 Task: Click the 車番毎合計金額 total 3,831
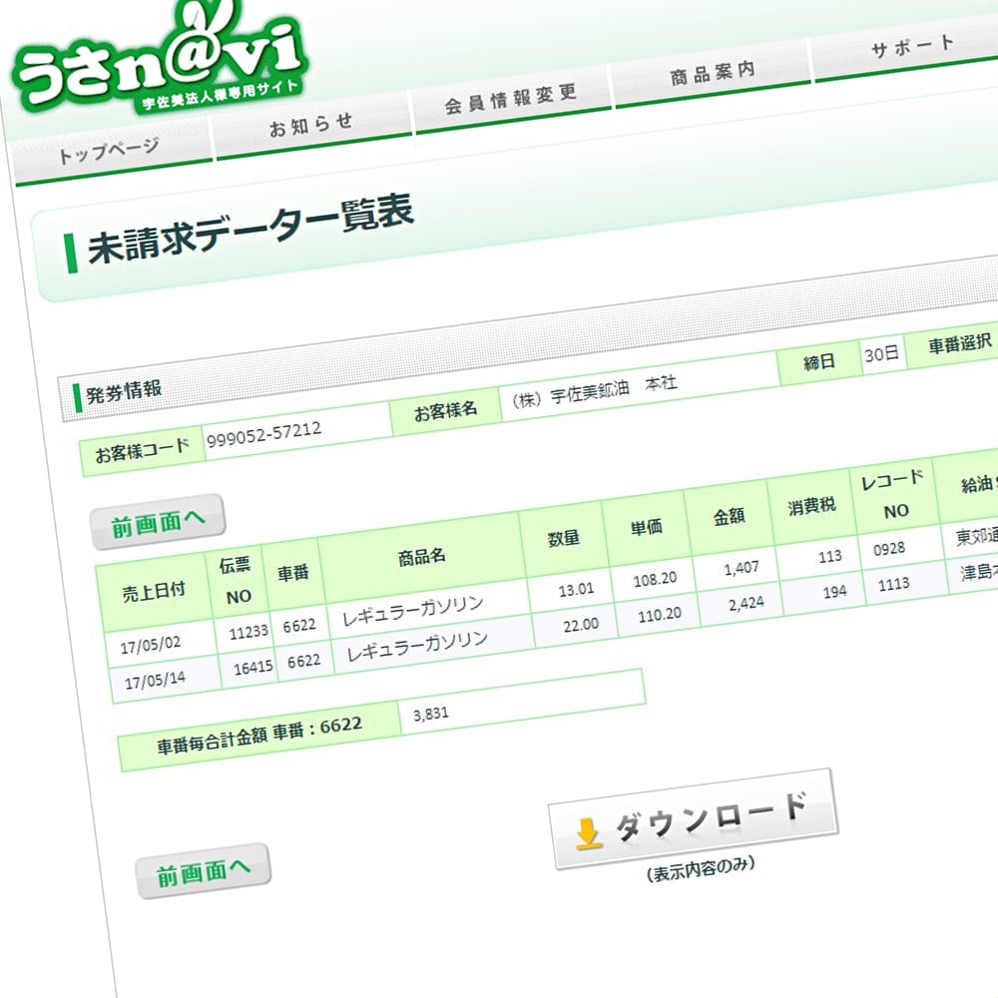(x=433, y=713)
